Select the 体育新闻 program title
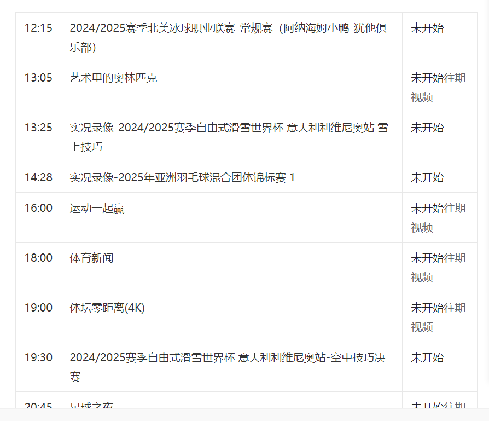 [91, 258]
